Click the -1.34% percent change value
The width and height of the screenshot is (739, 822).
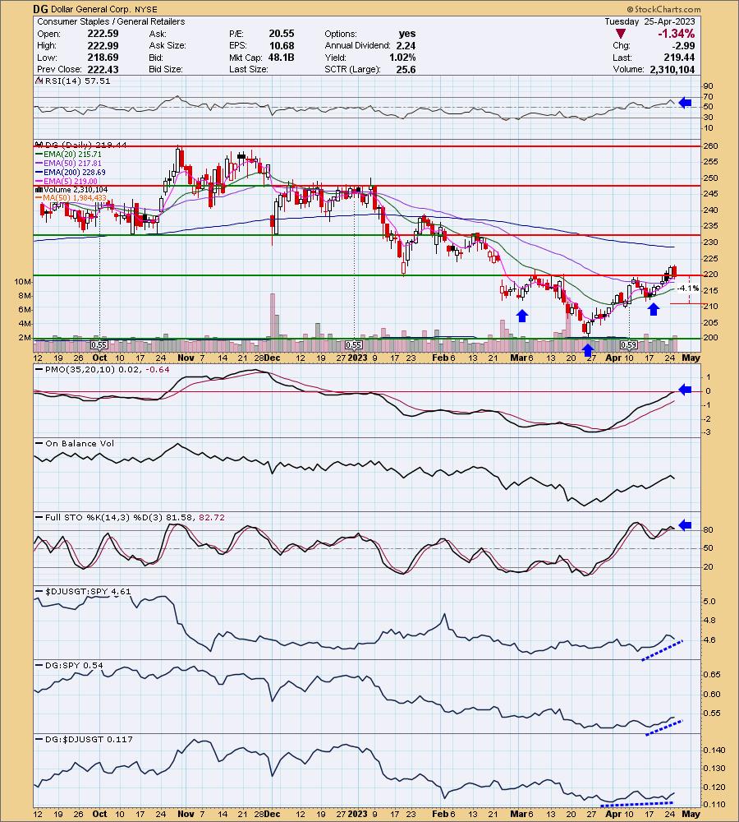676,34
